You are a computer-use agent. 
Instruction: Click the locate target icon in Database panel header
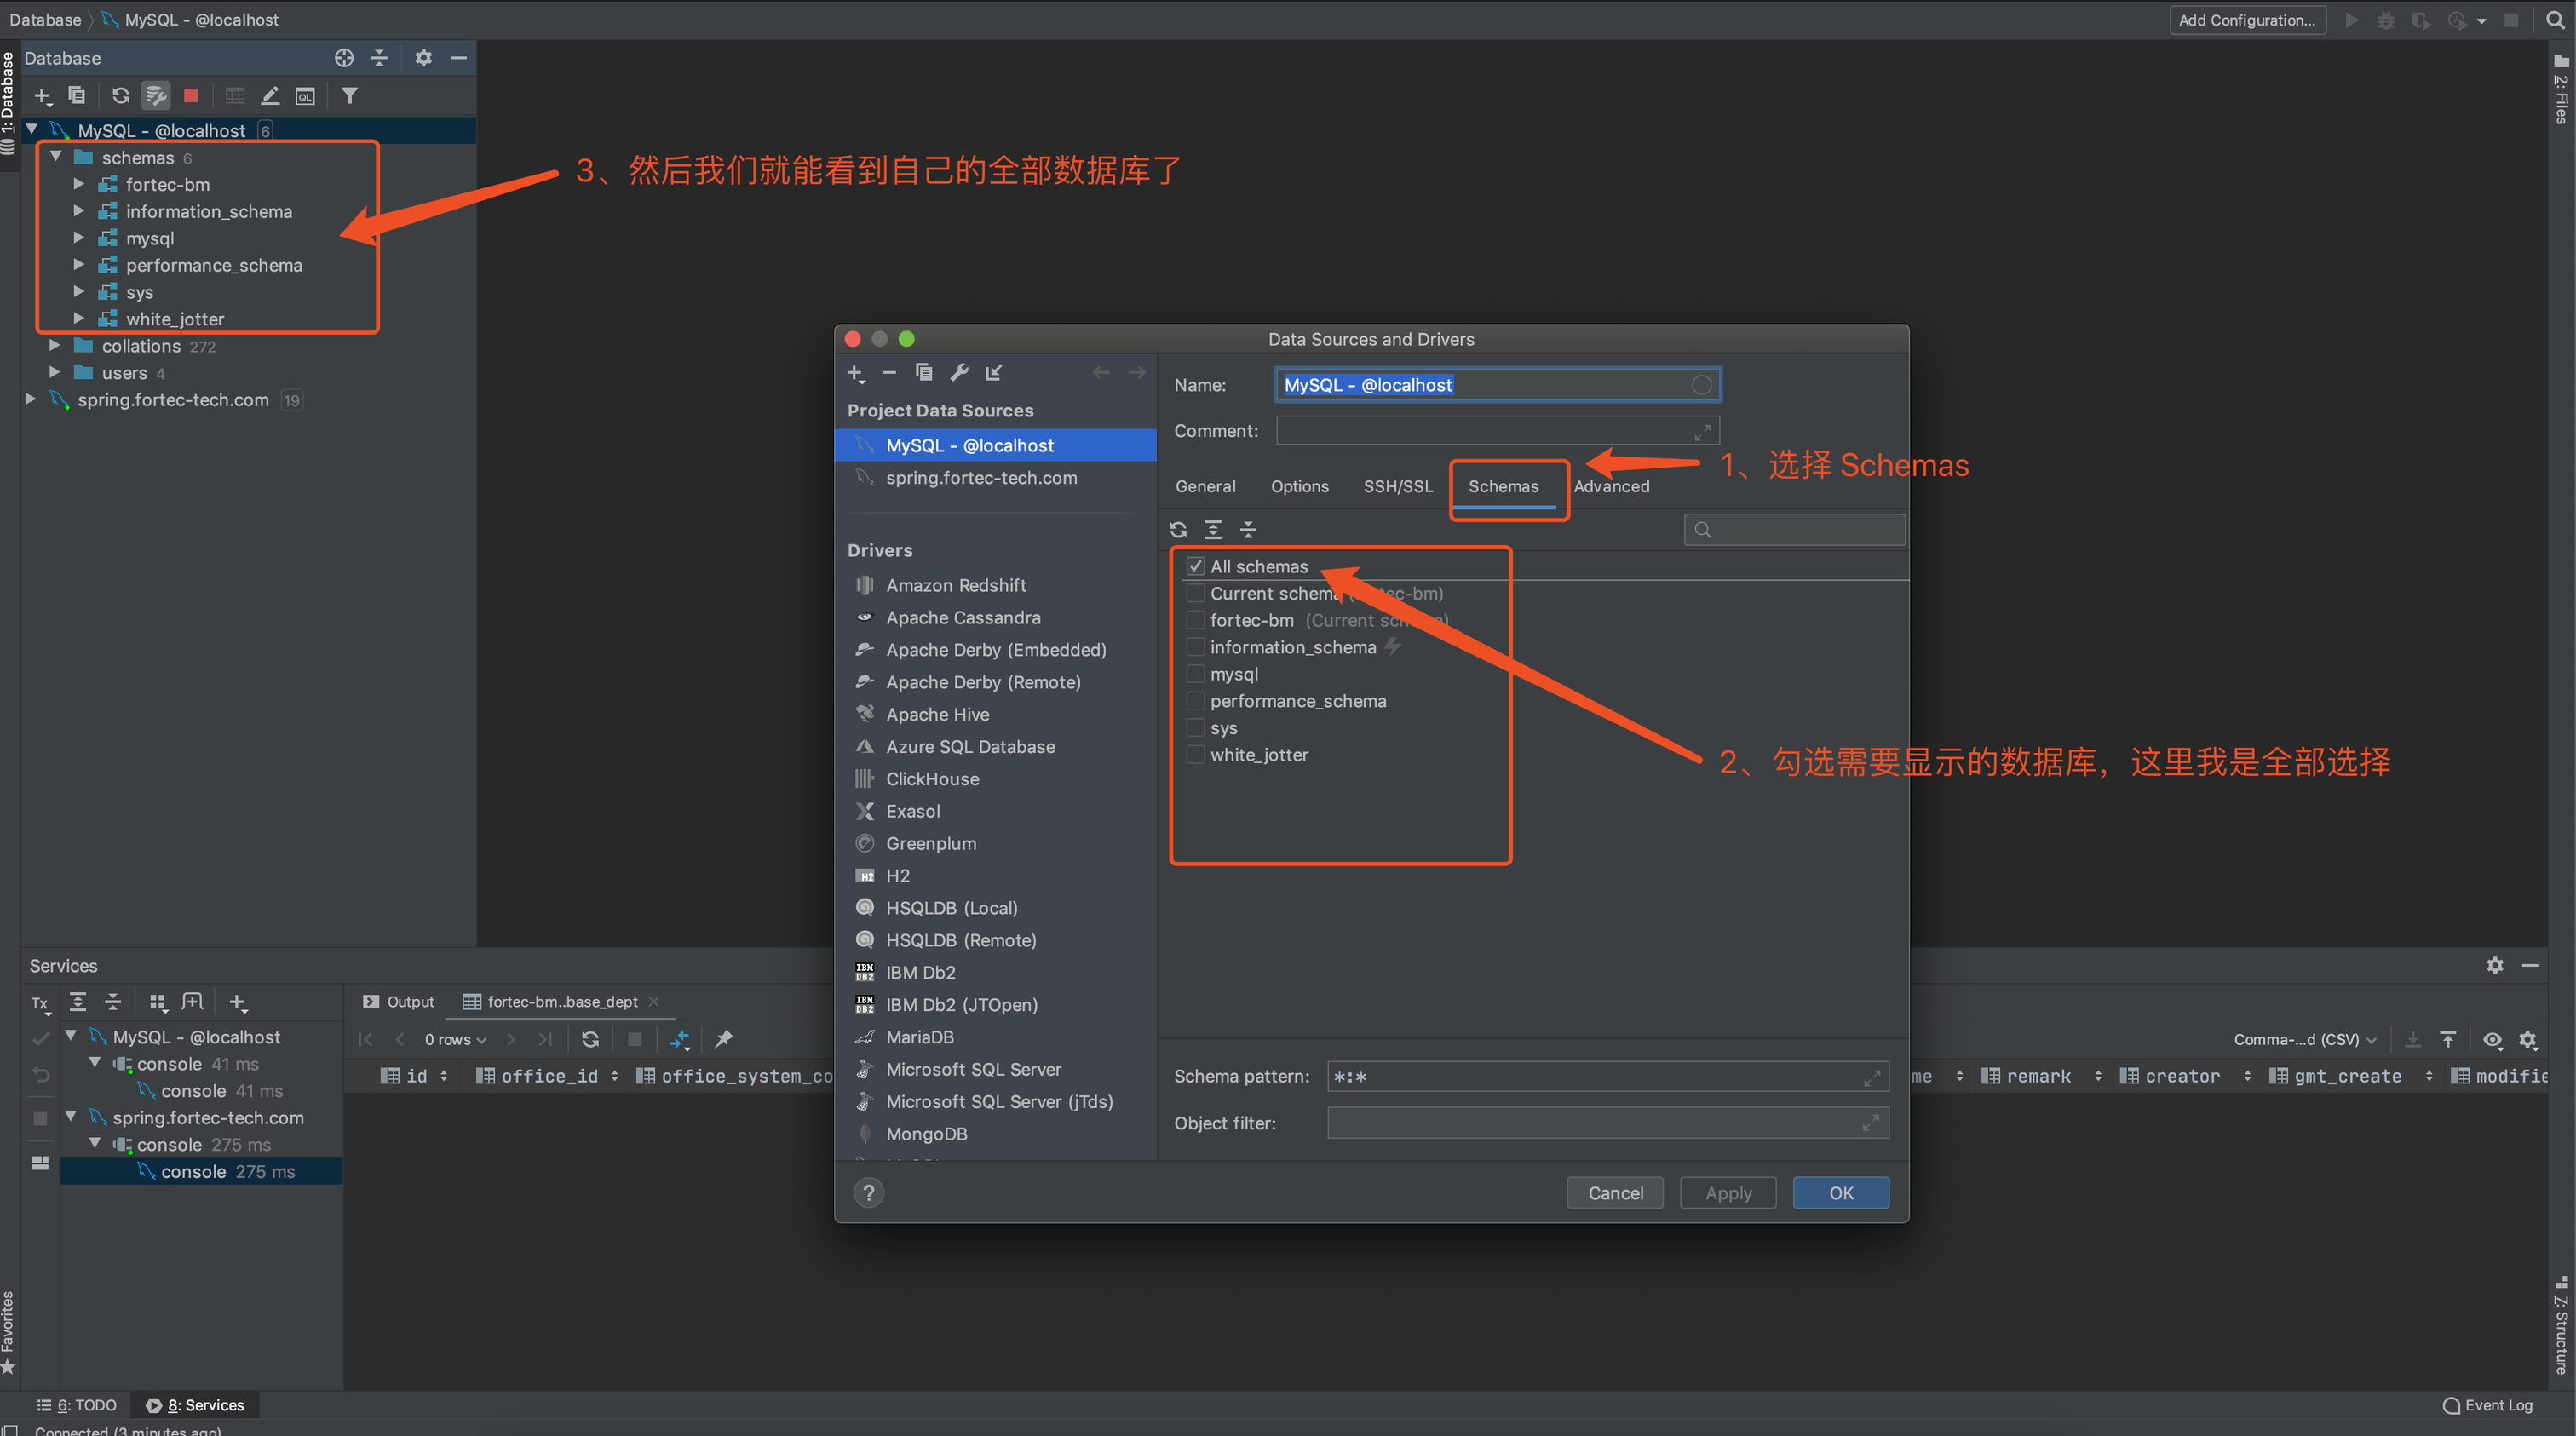[x=344, y=58]
